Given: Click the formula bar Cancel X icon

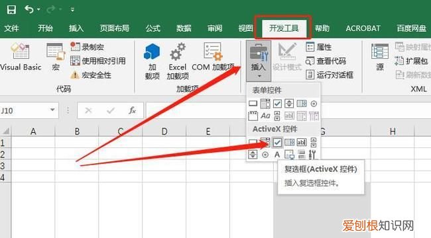Looking at the screenshot, I should 88,110.
